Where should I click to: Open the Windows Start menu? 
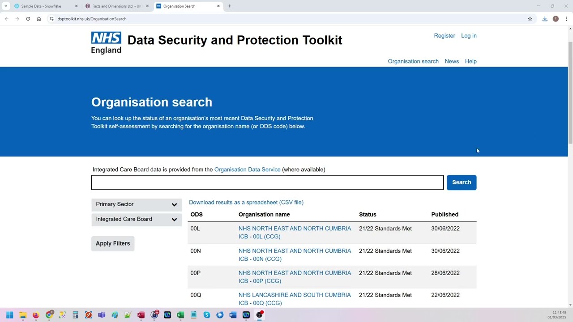[x=9, y=315]
